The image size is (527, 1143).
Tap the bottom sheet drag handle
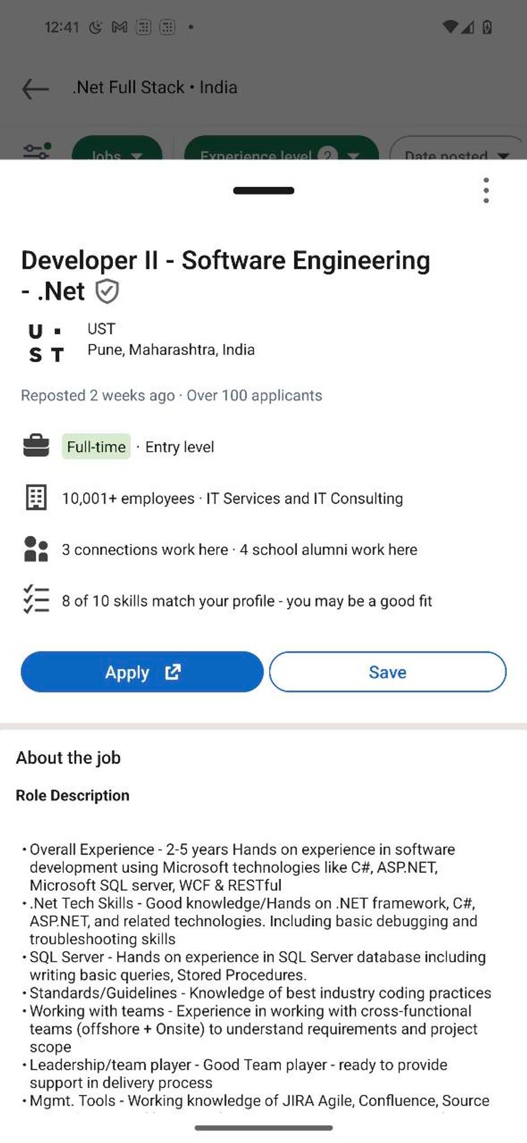coord(263,190)
